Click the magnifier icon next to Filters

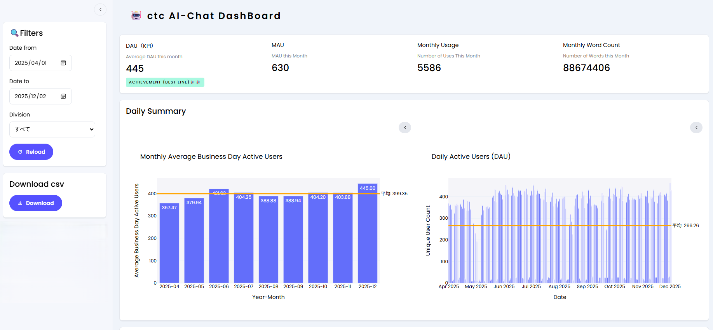pyautogui.click(x=14, y=33)
